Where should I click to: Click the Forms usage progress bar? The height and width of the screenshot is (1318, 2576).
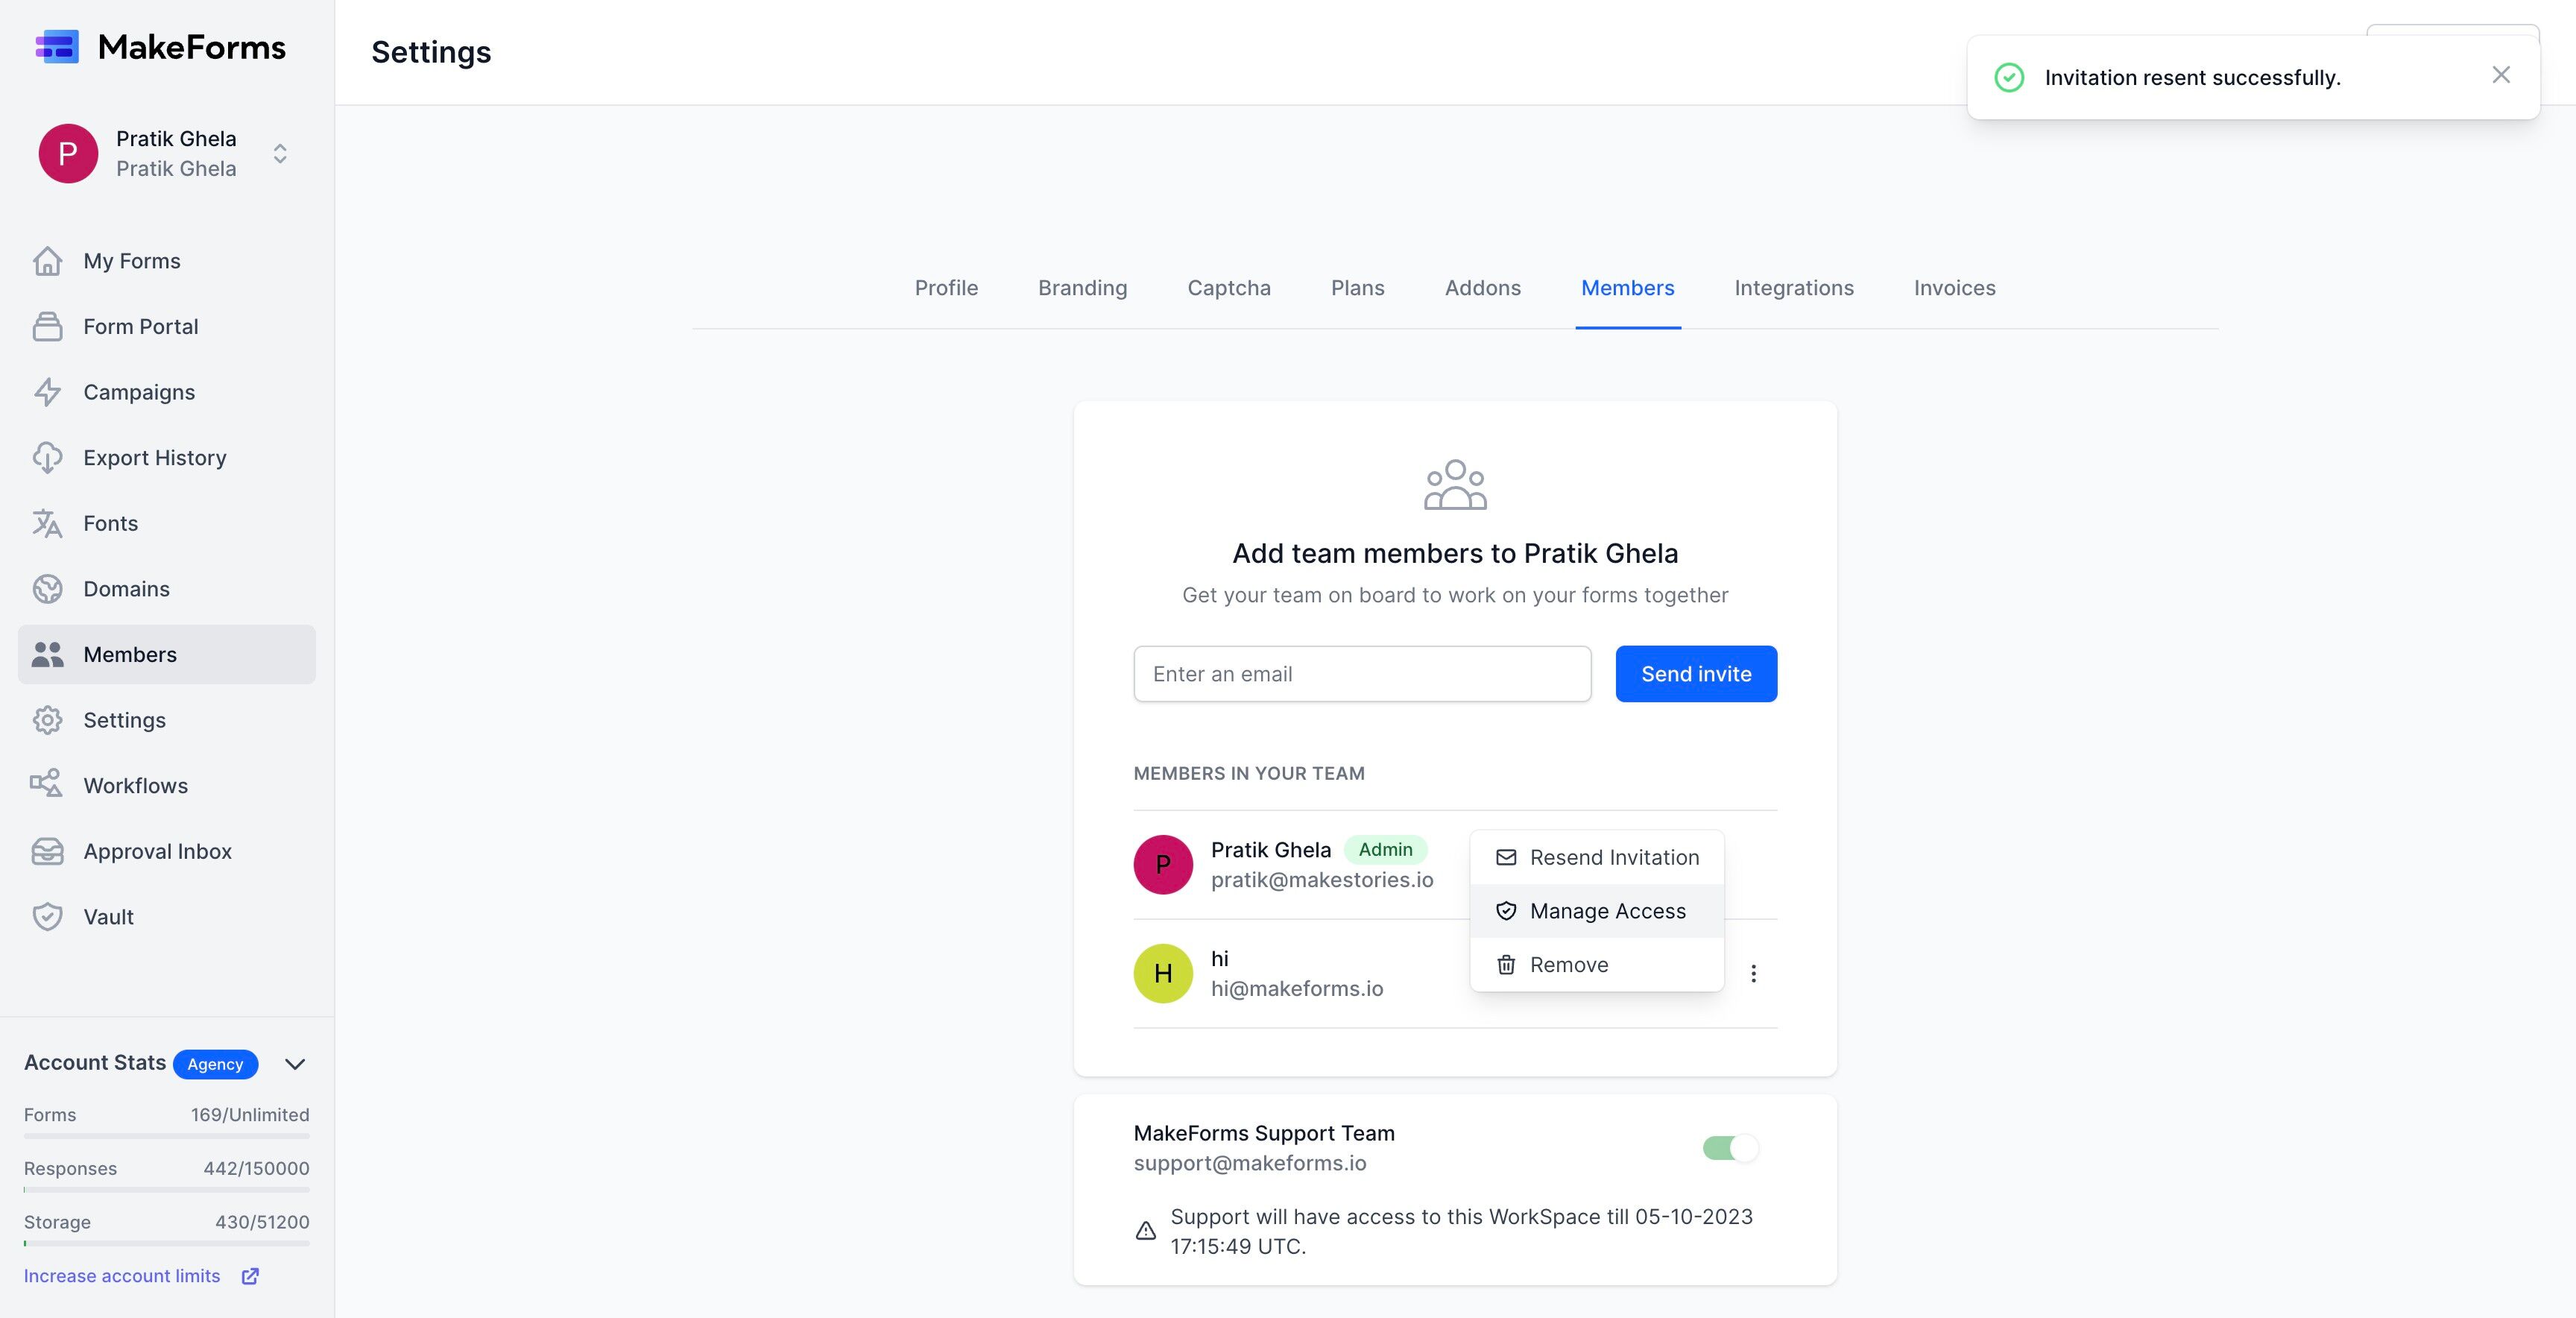[x=167, y=1136]
